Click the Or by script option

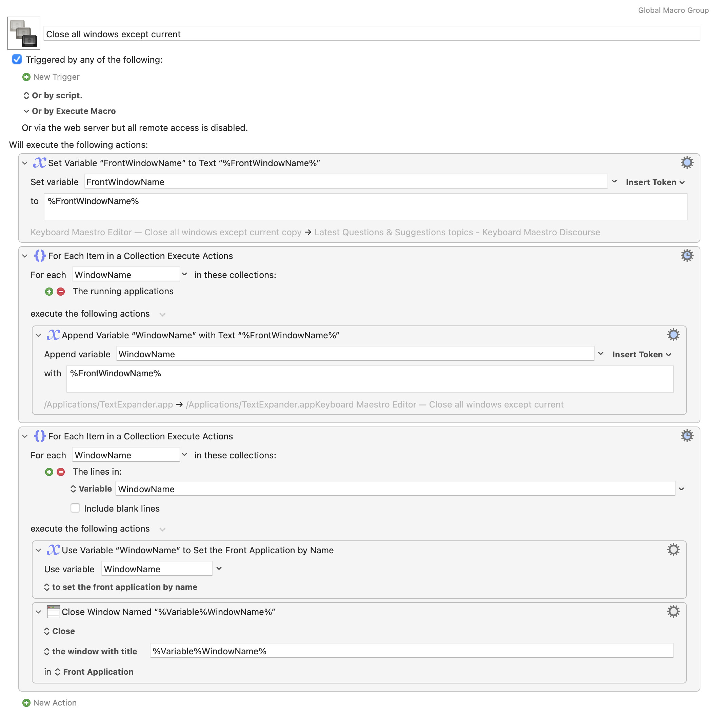pyautogui.click(x=53, y=96)
